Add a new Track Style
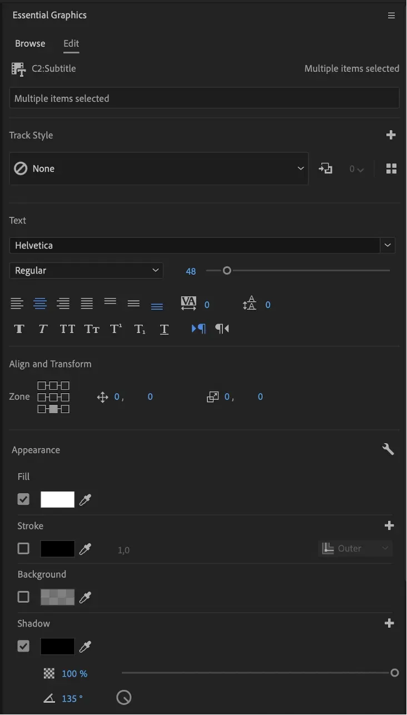This screenshot has height=715, width=407. [x=391, y=135]
